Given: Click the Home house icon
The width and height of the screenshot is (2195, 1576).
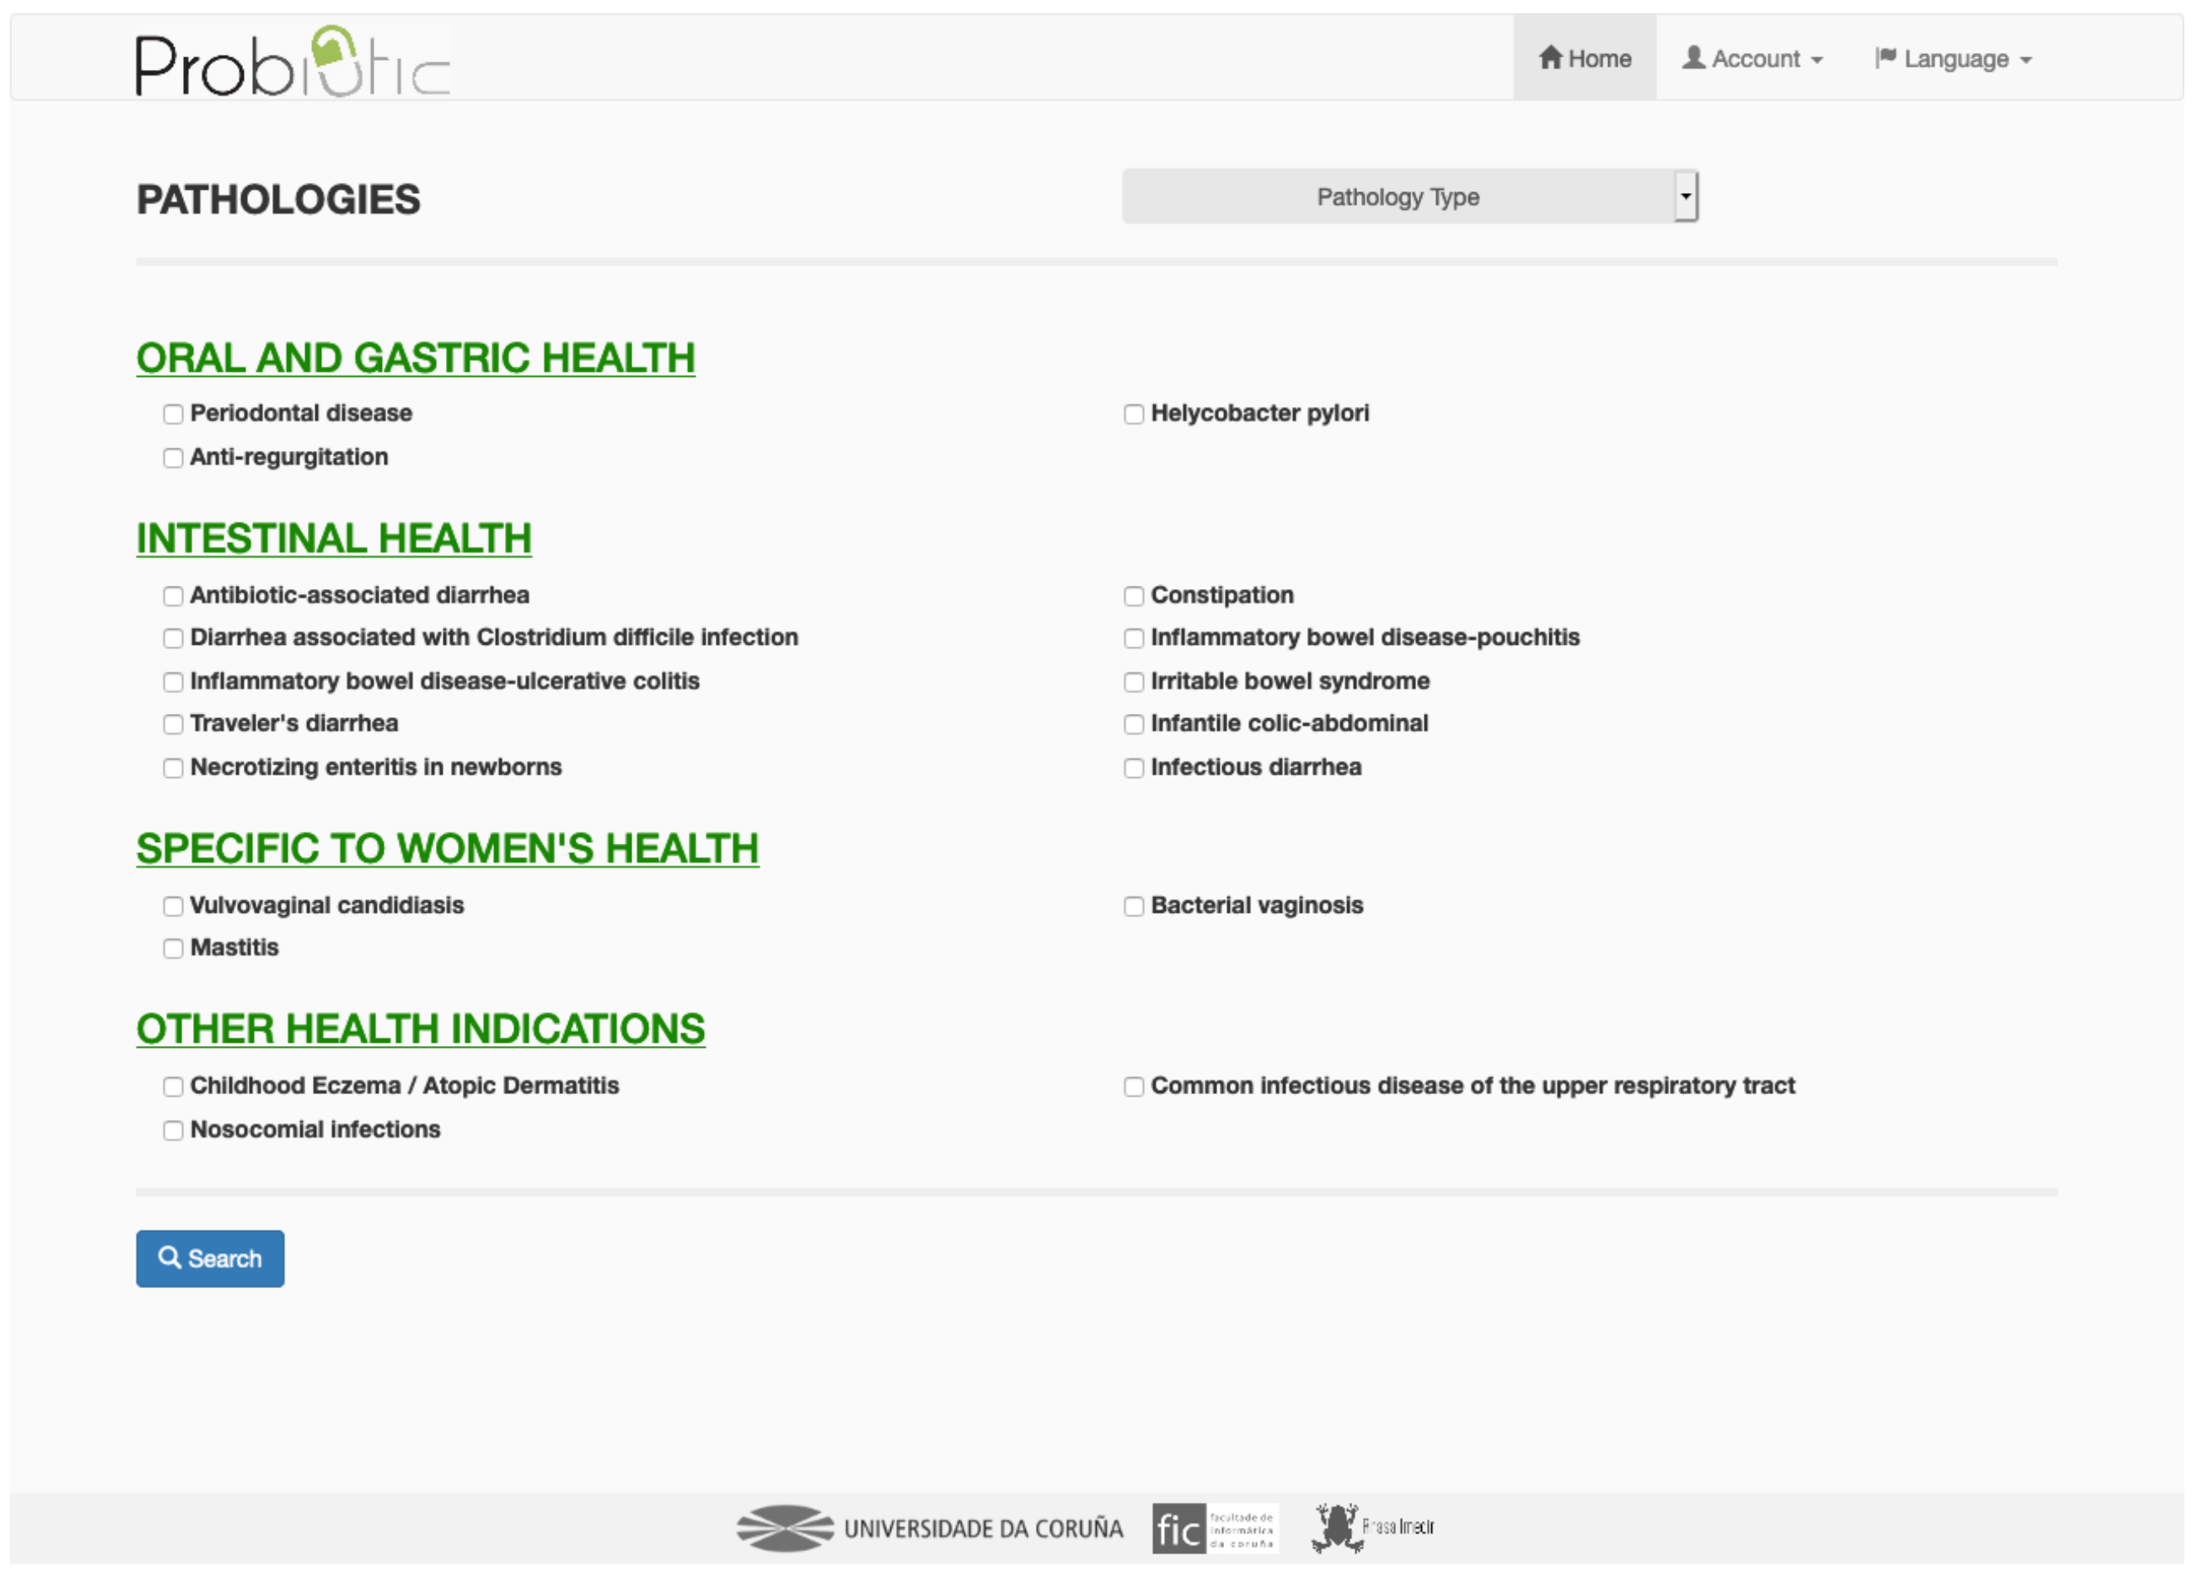Looking at the screenshot, I should 1550,58.
